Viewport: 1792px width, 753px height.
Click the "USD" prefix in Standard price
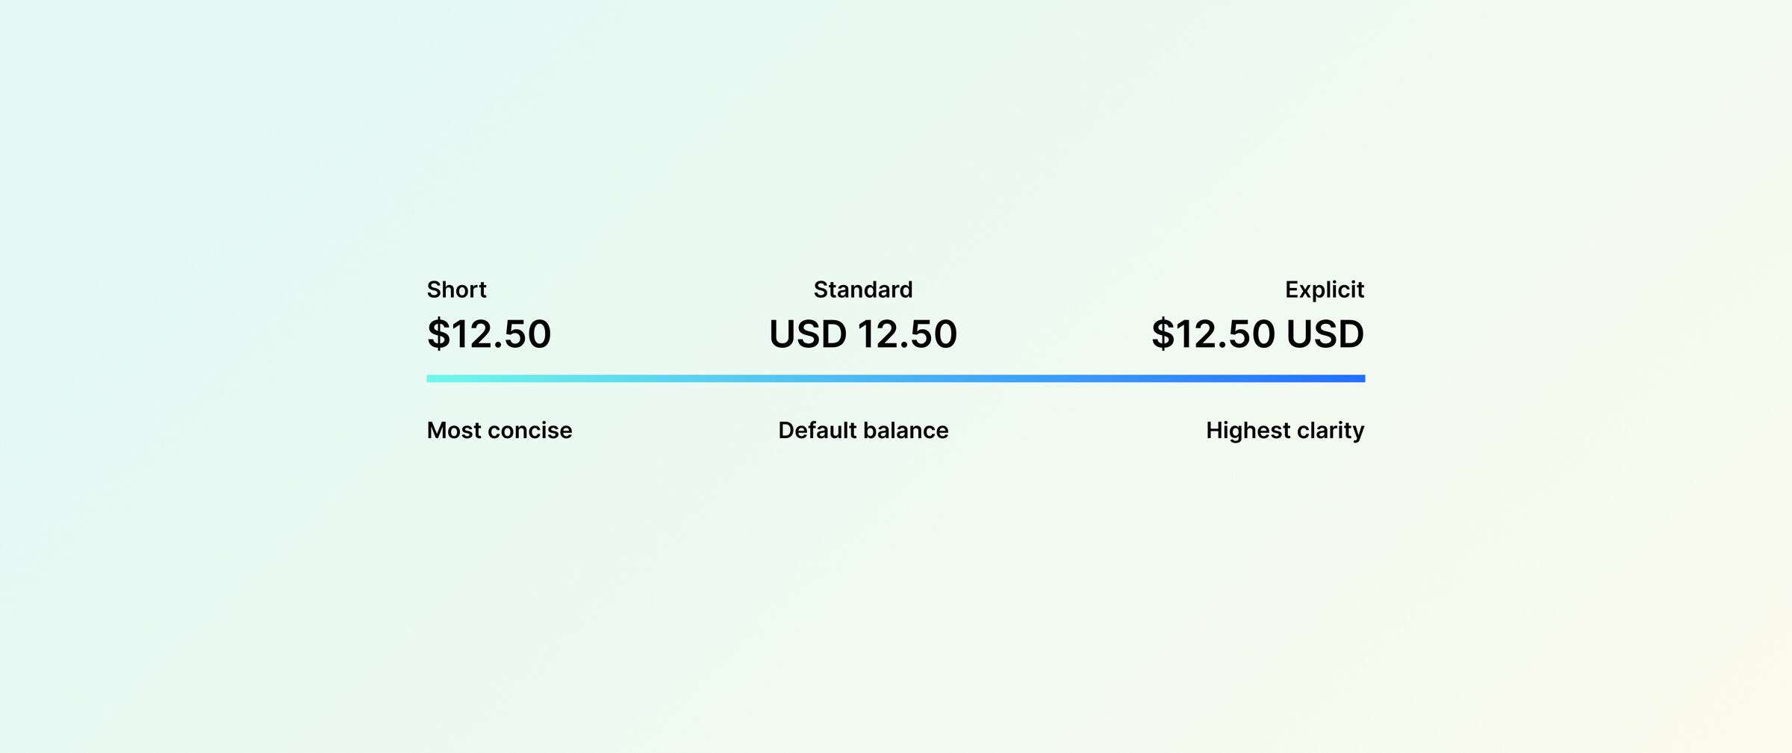[808, 334]
